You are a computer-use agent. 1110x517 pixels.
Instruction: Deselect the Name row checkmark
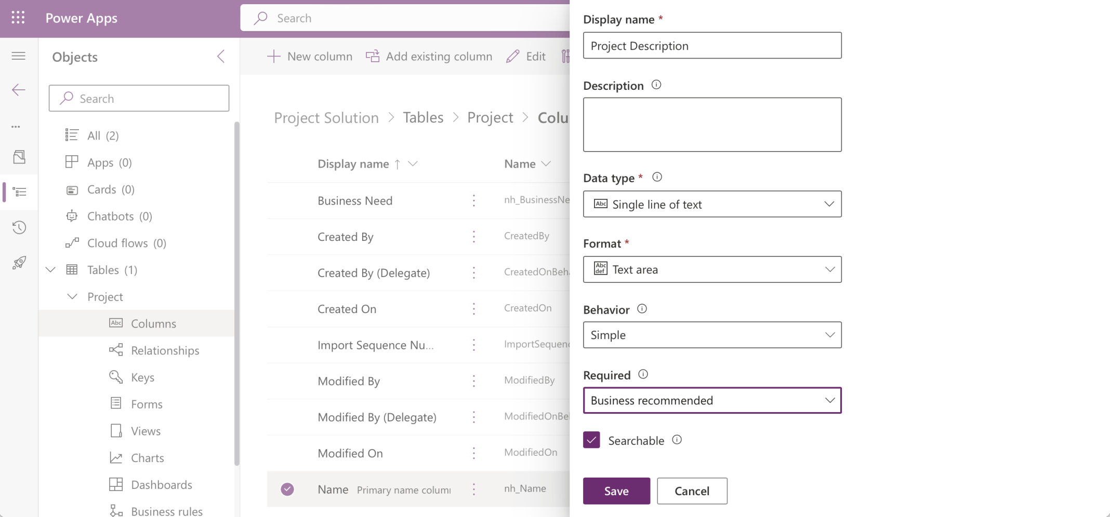pyautogui.click(x=287, y=489)
